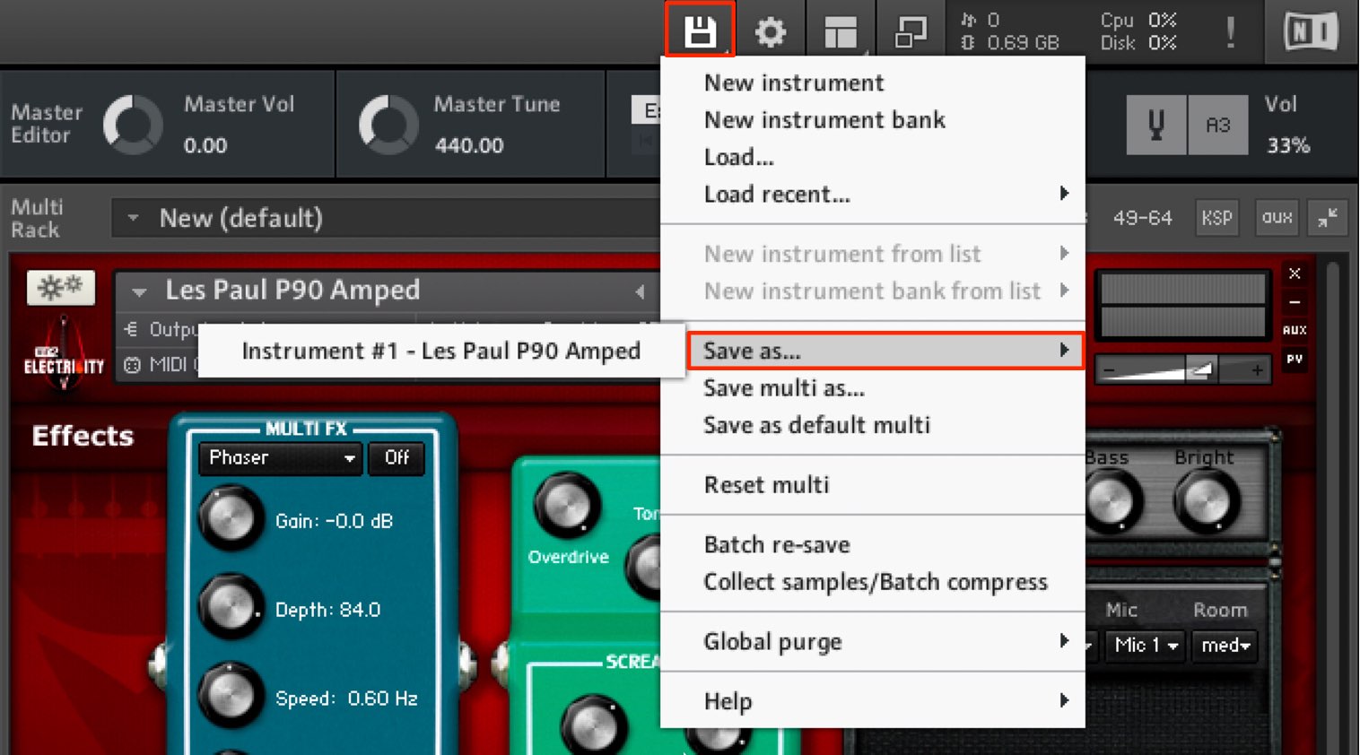Click the exclamation mark panic icon

tap(1230, 32)
